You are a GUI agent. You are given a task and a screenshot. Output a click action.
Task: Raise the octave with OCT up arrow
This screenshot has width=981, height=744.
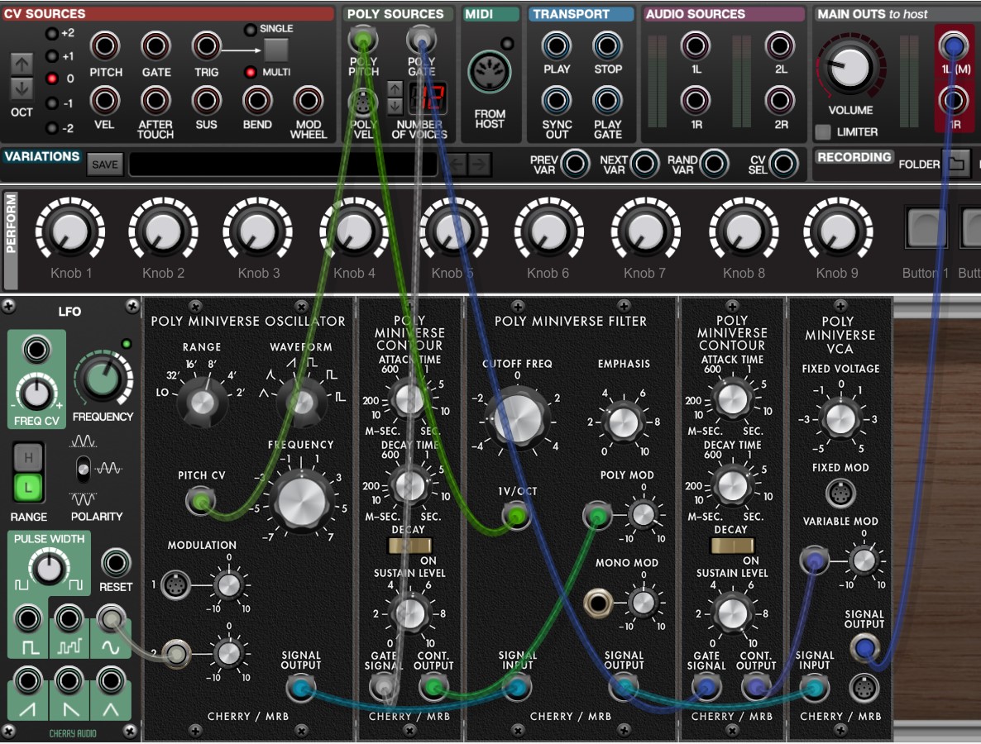pyautogui.click(x=22, y=64)
